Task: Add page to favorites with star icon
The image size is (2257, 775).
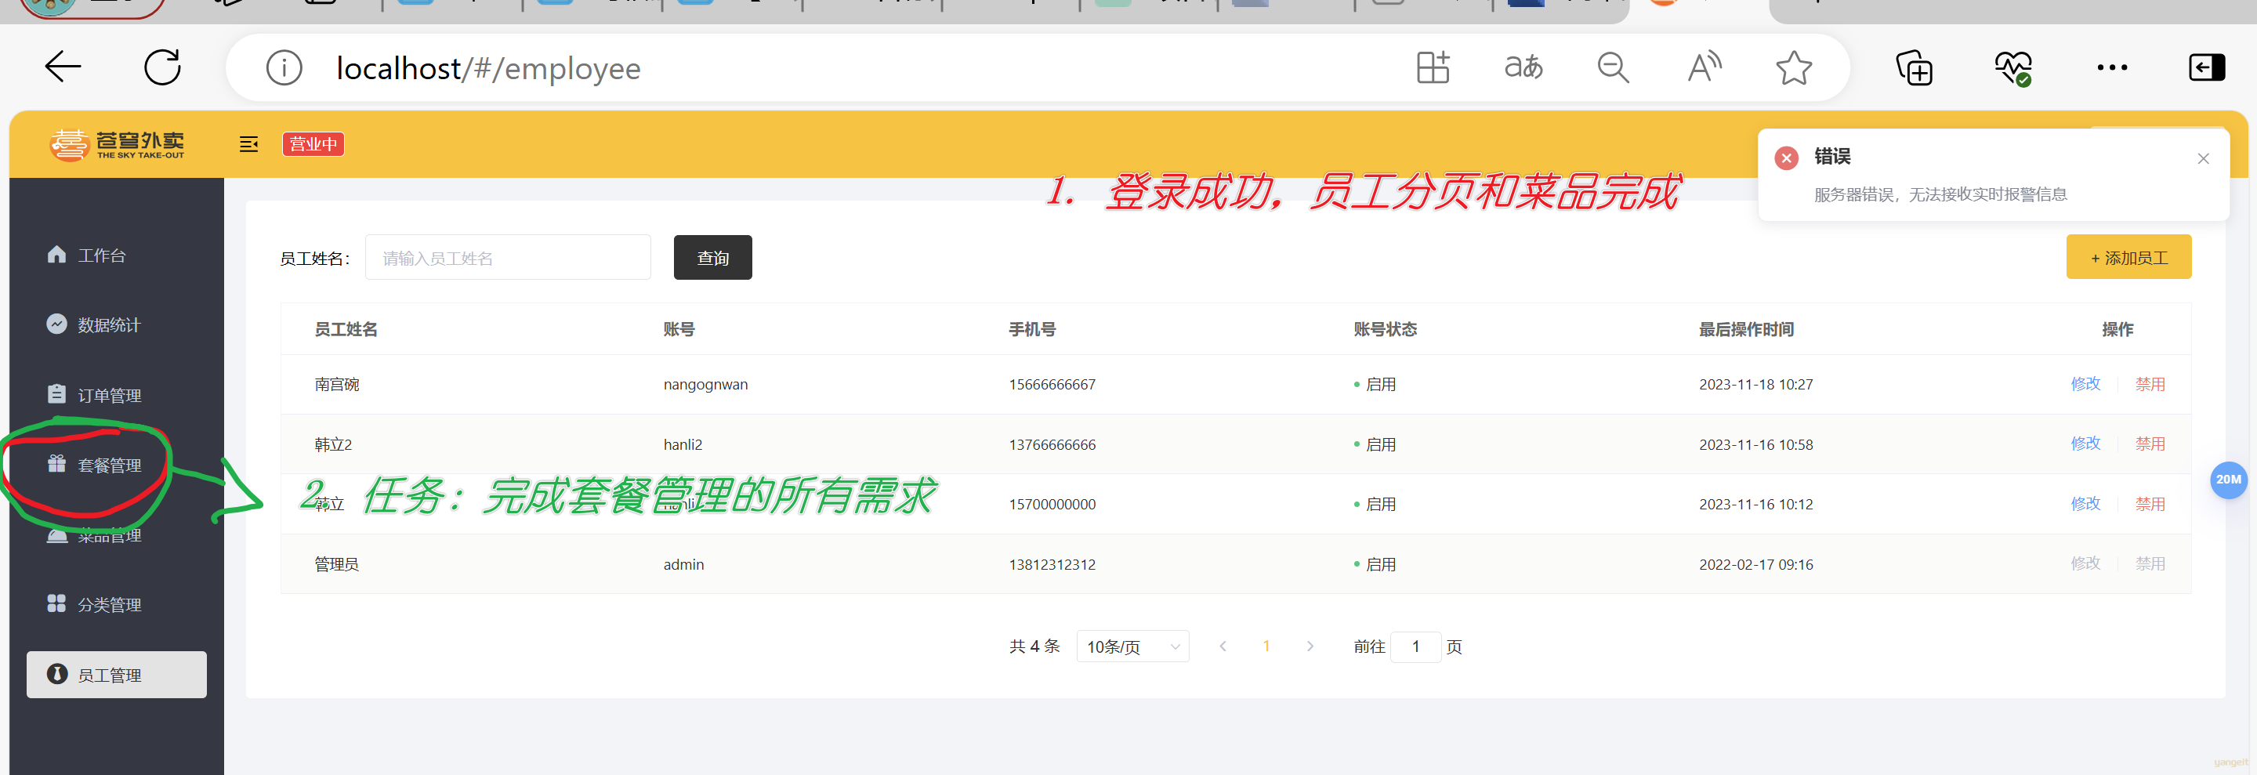Action: pos(1794,67)
